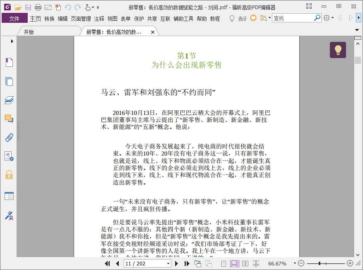Open the 共享 ribbon tab
Viewport: 363px width, 270px height.
(x=152, y=19)
